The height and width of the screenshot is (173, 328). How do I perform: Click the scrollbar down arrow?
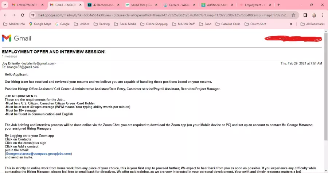click(326, 171)
